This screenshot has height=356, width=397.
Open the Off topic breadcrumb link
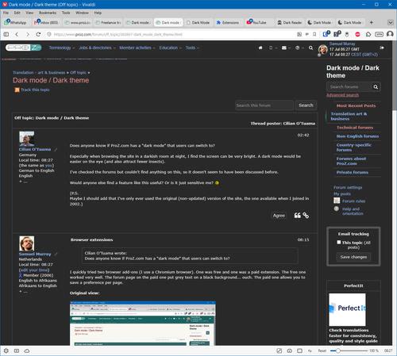[x=78, y=72]
